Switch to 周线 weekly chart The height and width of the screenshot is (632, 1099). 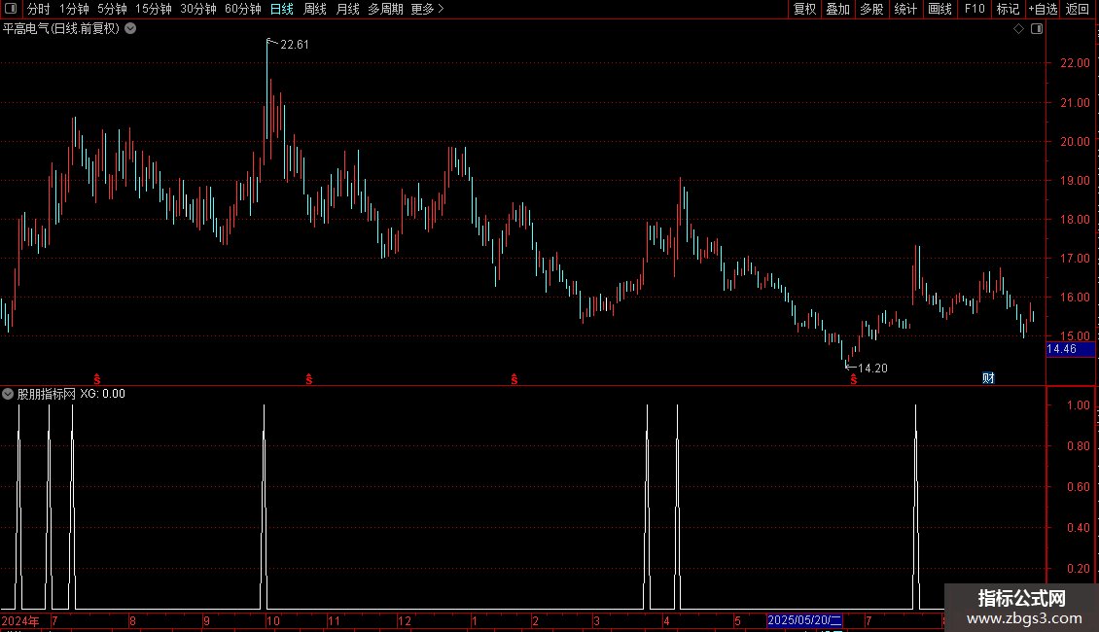click(x=315, y=9)
